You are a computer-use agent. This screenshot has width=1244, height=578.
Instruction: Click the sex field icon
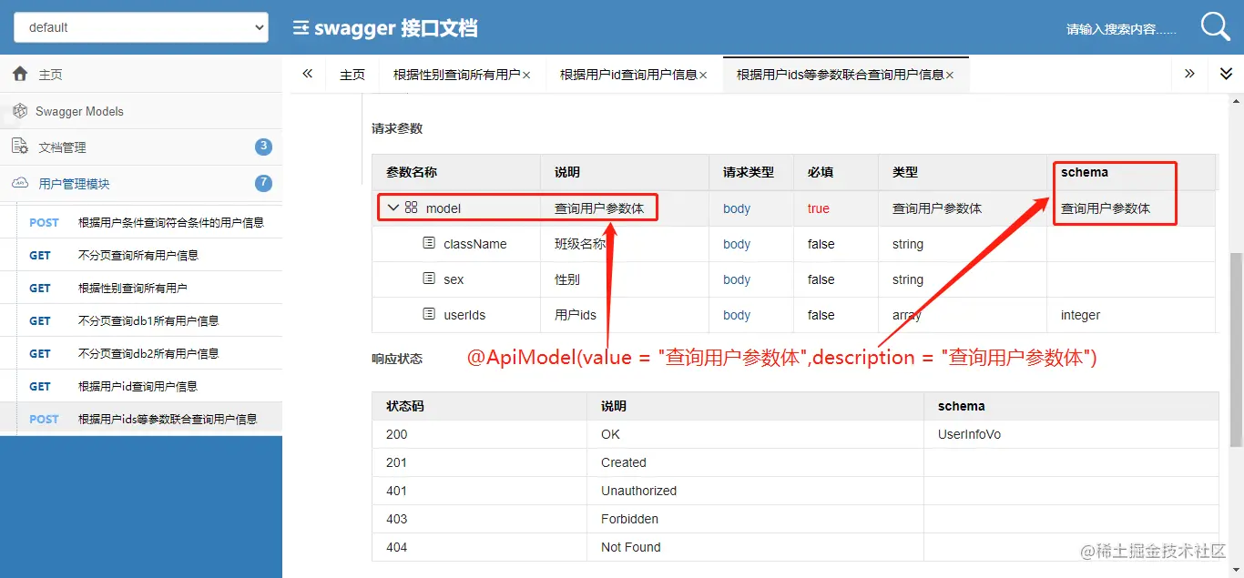[x=429, y=279]
